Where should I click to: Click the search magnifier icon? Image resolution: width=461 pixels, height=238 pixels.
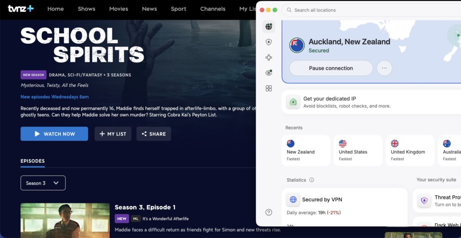click(289, 10)
